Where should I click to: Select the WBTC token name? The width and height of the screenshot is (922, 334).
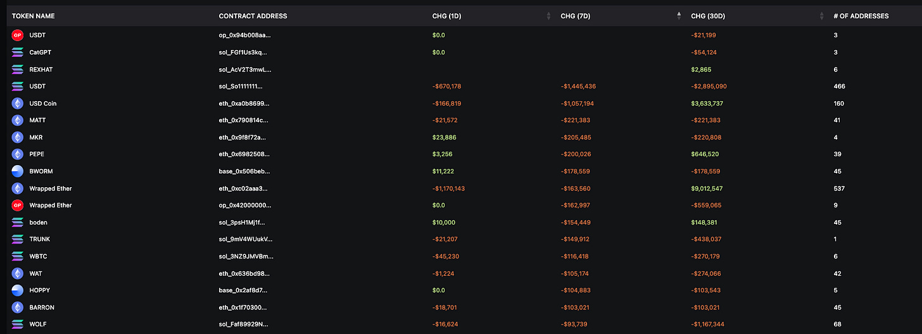coord(38,257)
